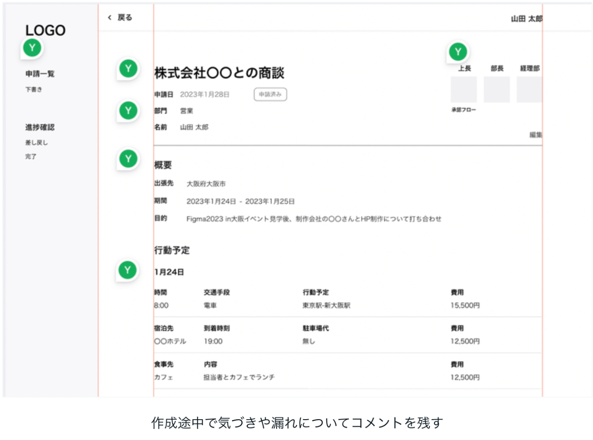Open 申請一覧 in the sidebar
Image resolution: width=593 pixels, height=440 pixels.
coord(40,74)
